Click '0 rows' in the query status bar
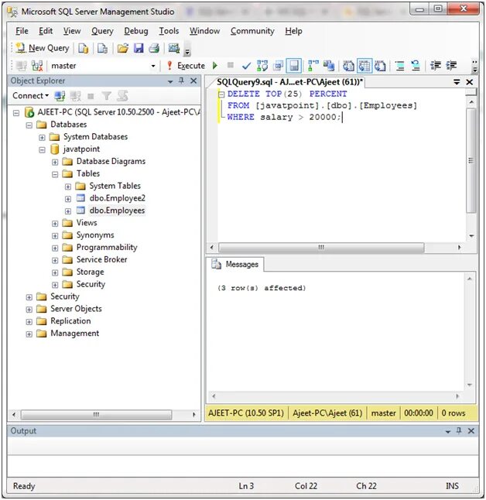This screenshot has height=500, width=486. (x=453, y=413)
